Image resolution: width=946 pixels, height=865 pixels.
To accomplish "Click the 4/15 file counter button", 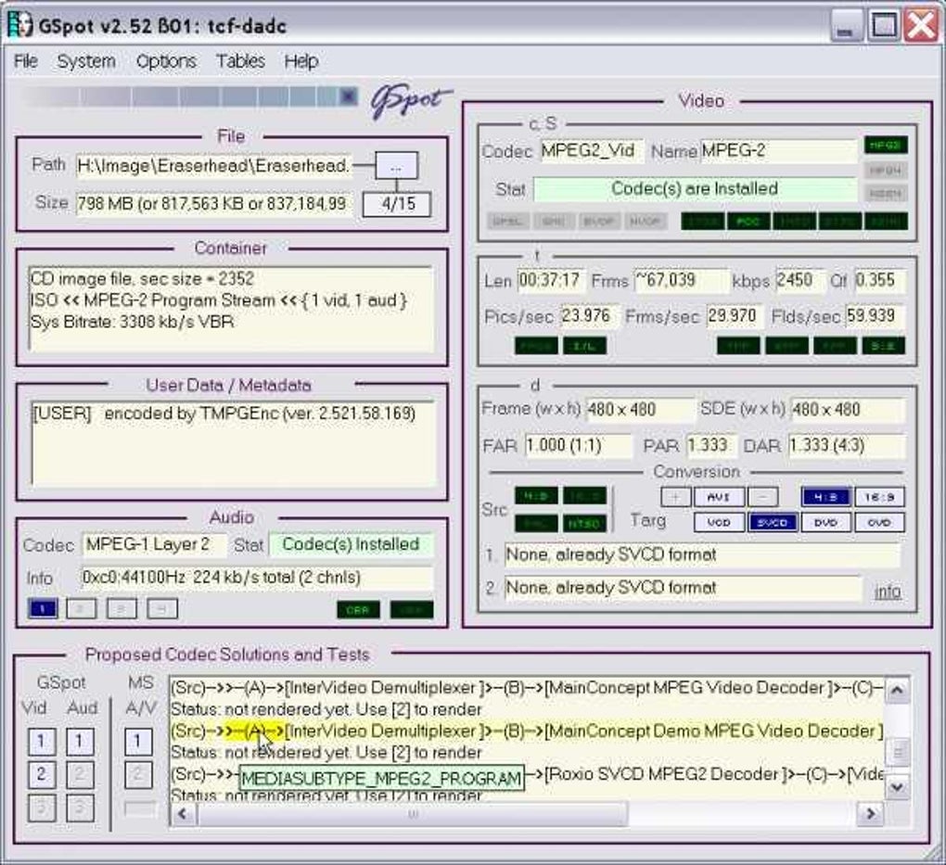I will pos(396,204).
